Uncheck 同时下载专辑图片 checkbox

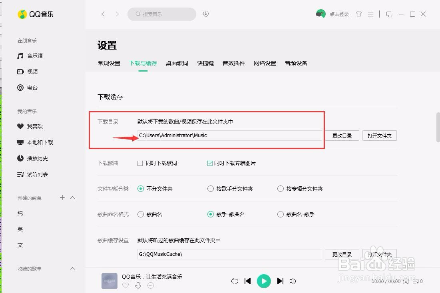(x=209, y=163)
